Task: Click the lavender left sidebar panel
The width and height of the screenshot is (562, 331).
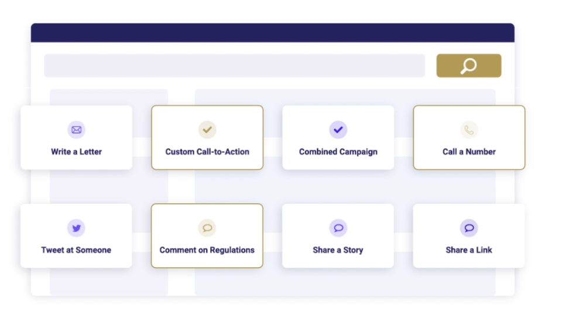Action: pyautogui.click(x=109, y=187)
